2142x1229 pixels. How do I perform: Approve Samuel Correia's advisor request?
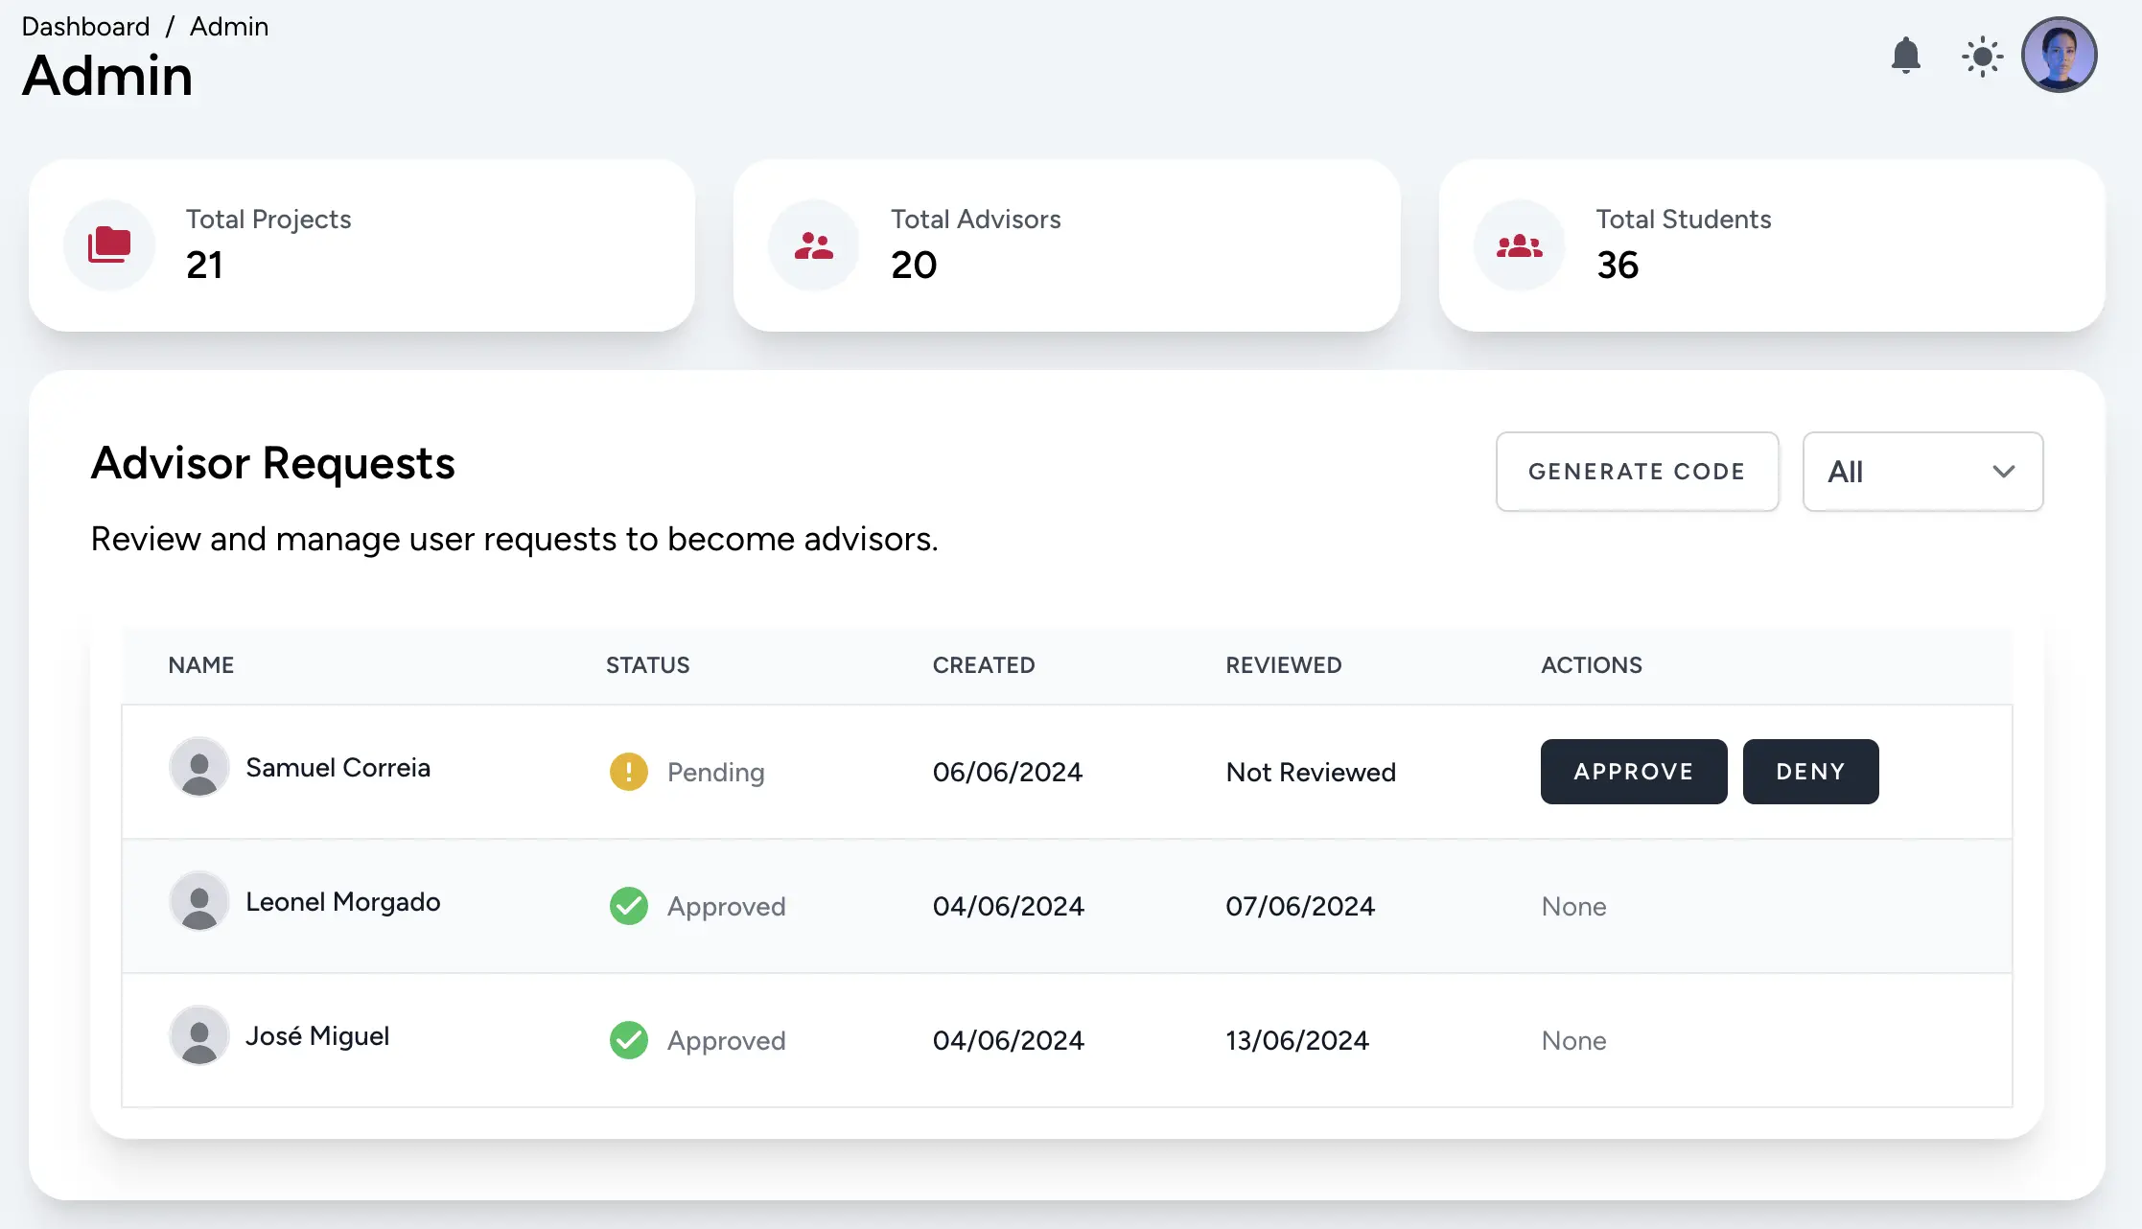1633,771
